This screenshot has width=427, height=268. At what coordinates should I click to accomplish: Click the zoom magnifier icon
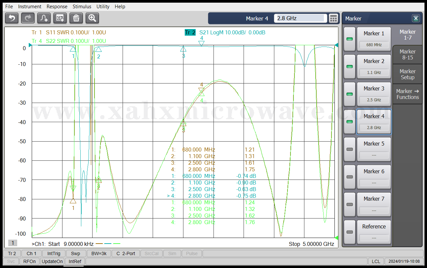point(92,18)
